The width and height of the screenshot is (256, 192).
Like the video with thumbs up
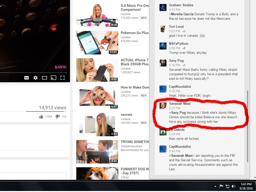(41, 116)
